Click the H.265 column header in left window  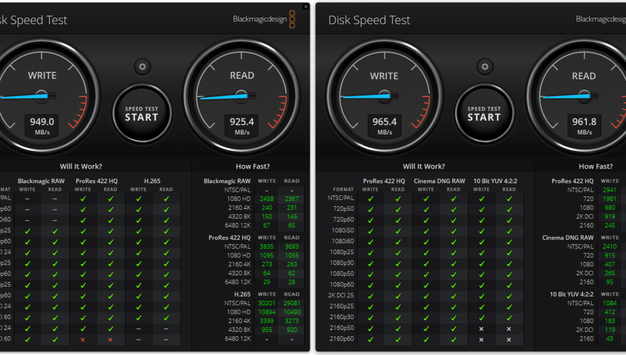tap(152, 181)
